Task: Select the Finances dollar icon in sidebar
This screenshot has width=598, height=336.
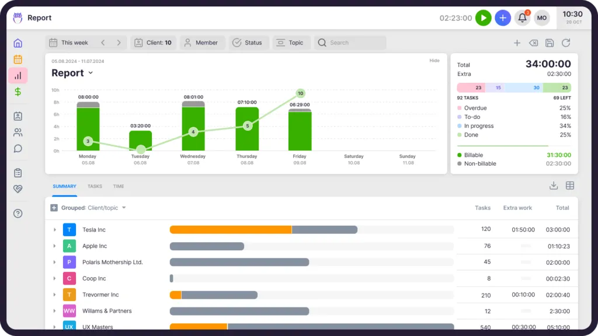Action: (18, 92)
